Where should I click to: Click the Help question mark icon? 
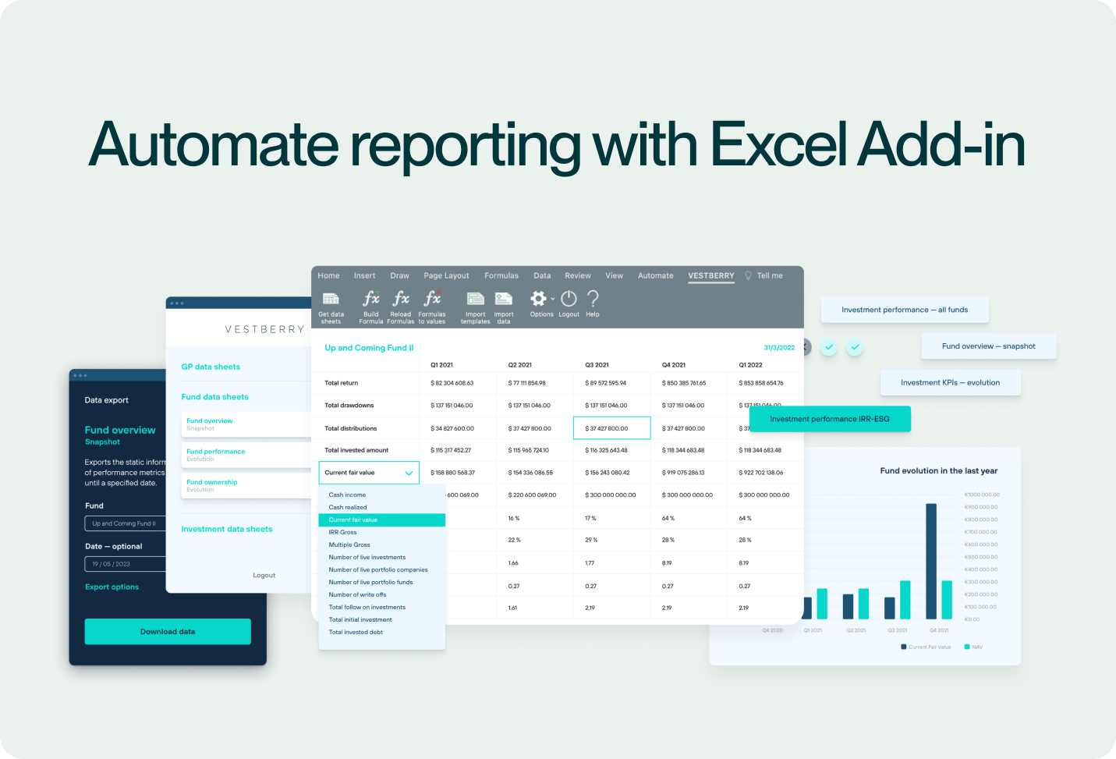pyautogui.click(x=593, y=298)
